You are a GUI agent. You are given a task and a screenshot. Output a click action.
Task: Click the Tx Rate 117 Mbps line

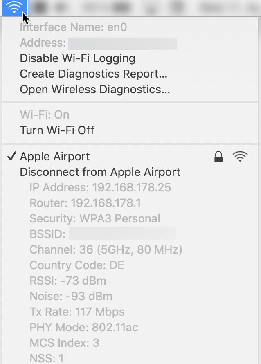point(77,312)
